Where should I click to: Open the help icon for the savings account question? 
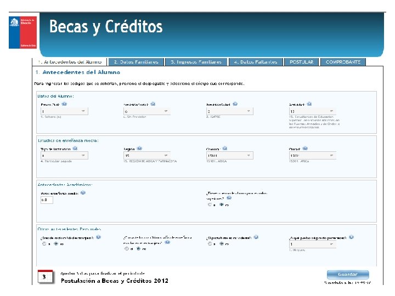click(229, 198)
